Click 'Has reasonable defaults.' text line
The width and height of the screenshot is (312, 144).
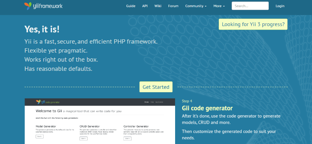tap(58, 69)
